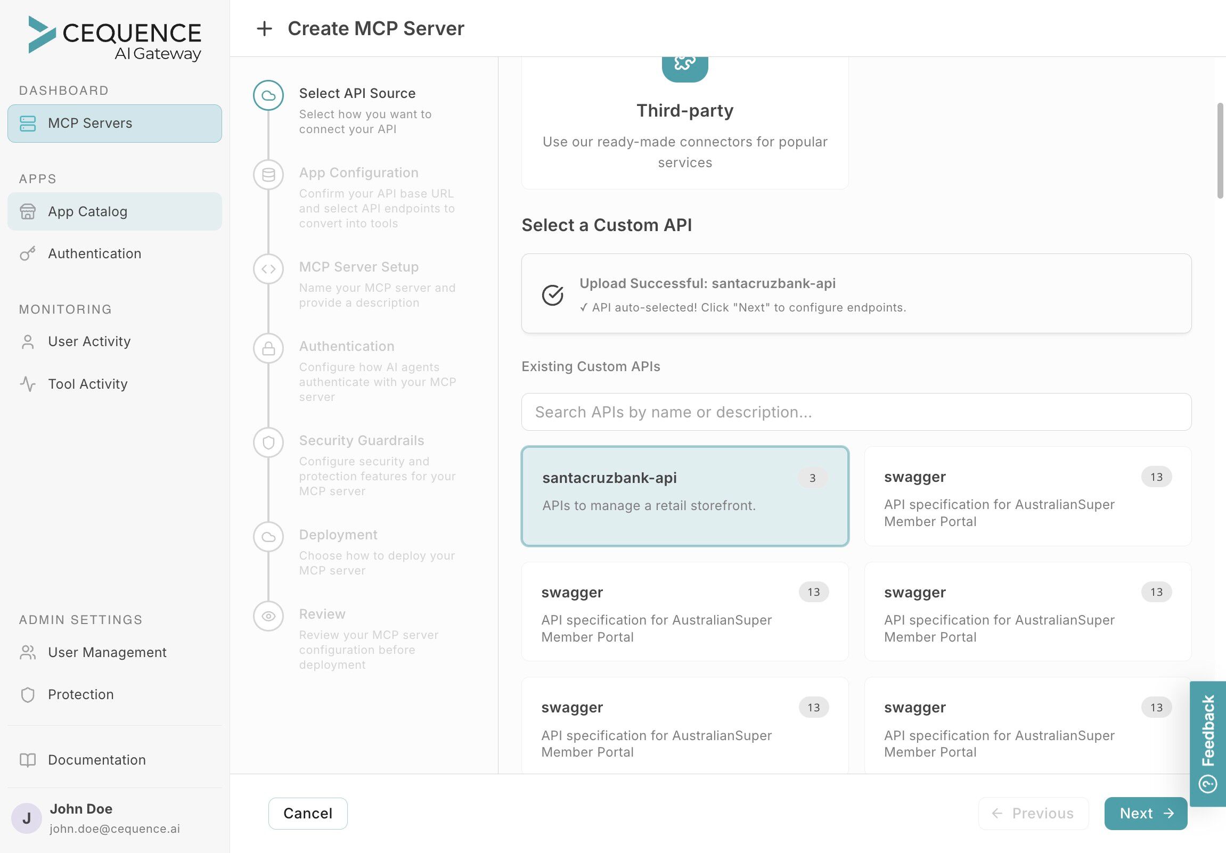The image size is (1226, 853).
Task: Click the Search APIs input field
Action: 856,412
